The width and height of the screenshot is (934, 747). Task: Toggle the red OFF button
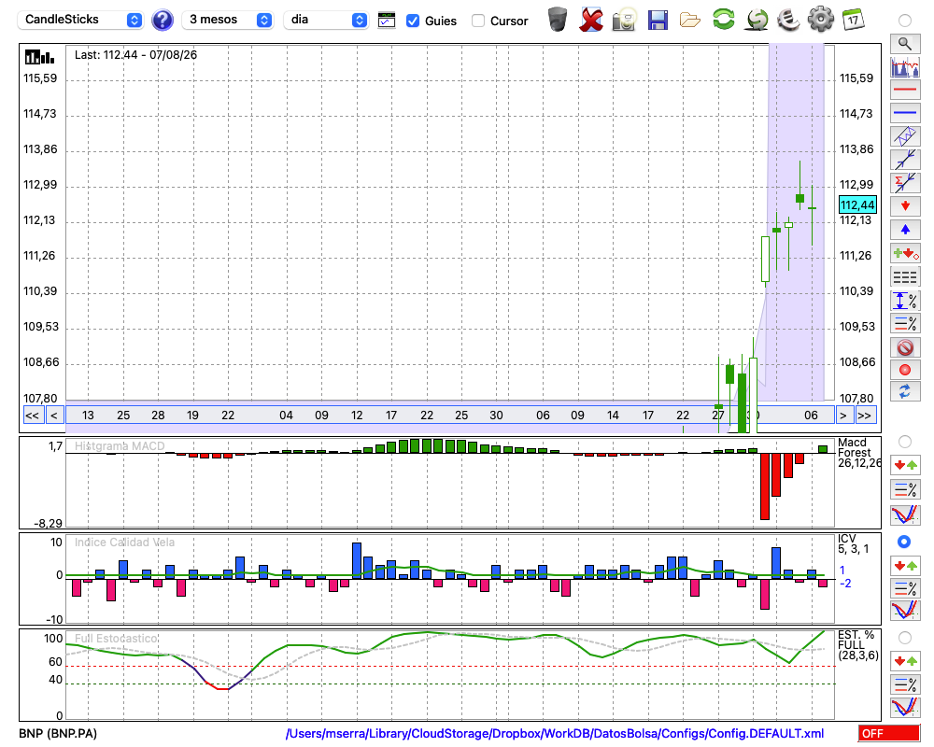889,733
